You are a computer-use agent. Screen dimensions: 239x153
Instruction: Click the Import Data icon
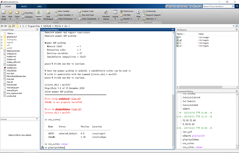point(38,12)
